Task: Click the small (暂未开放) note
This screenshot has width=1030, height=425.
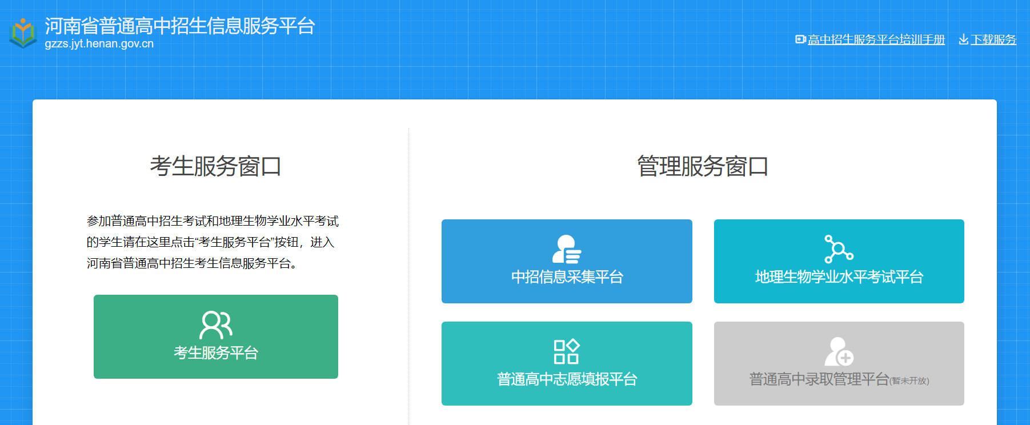Action: (909, 381)
